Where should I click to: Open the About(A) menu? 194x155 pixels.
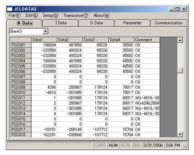[102, 15]
